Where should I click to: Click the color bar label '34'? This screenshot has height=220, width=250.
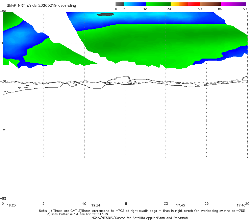(x=169, y=9)
